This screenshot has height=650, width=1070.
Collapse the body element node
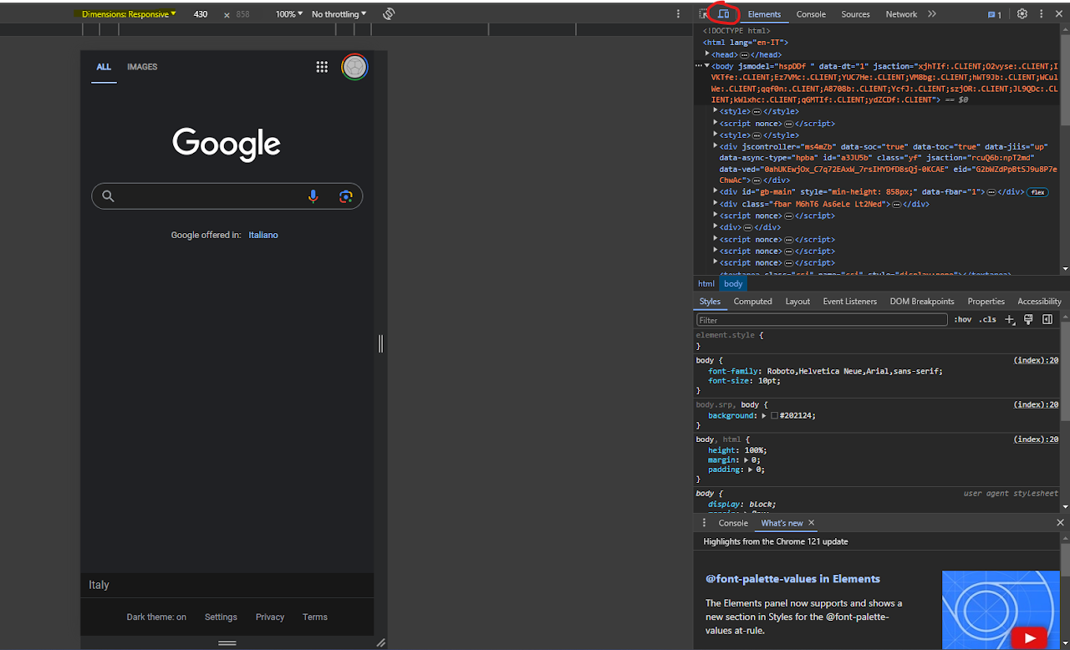(707, 66)
